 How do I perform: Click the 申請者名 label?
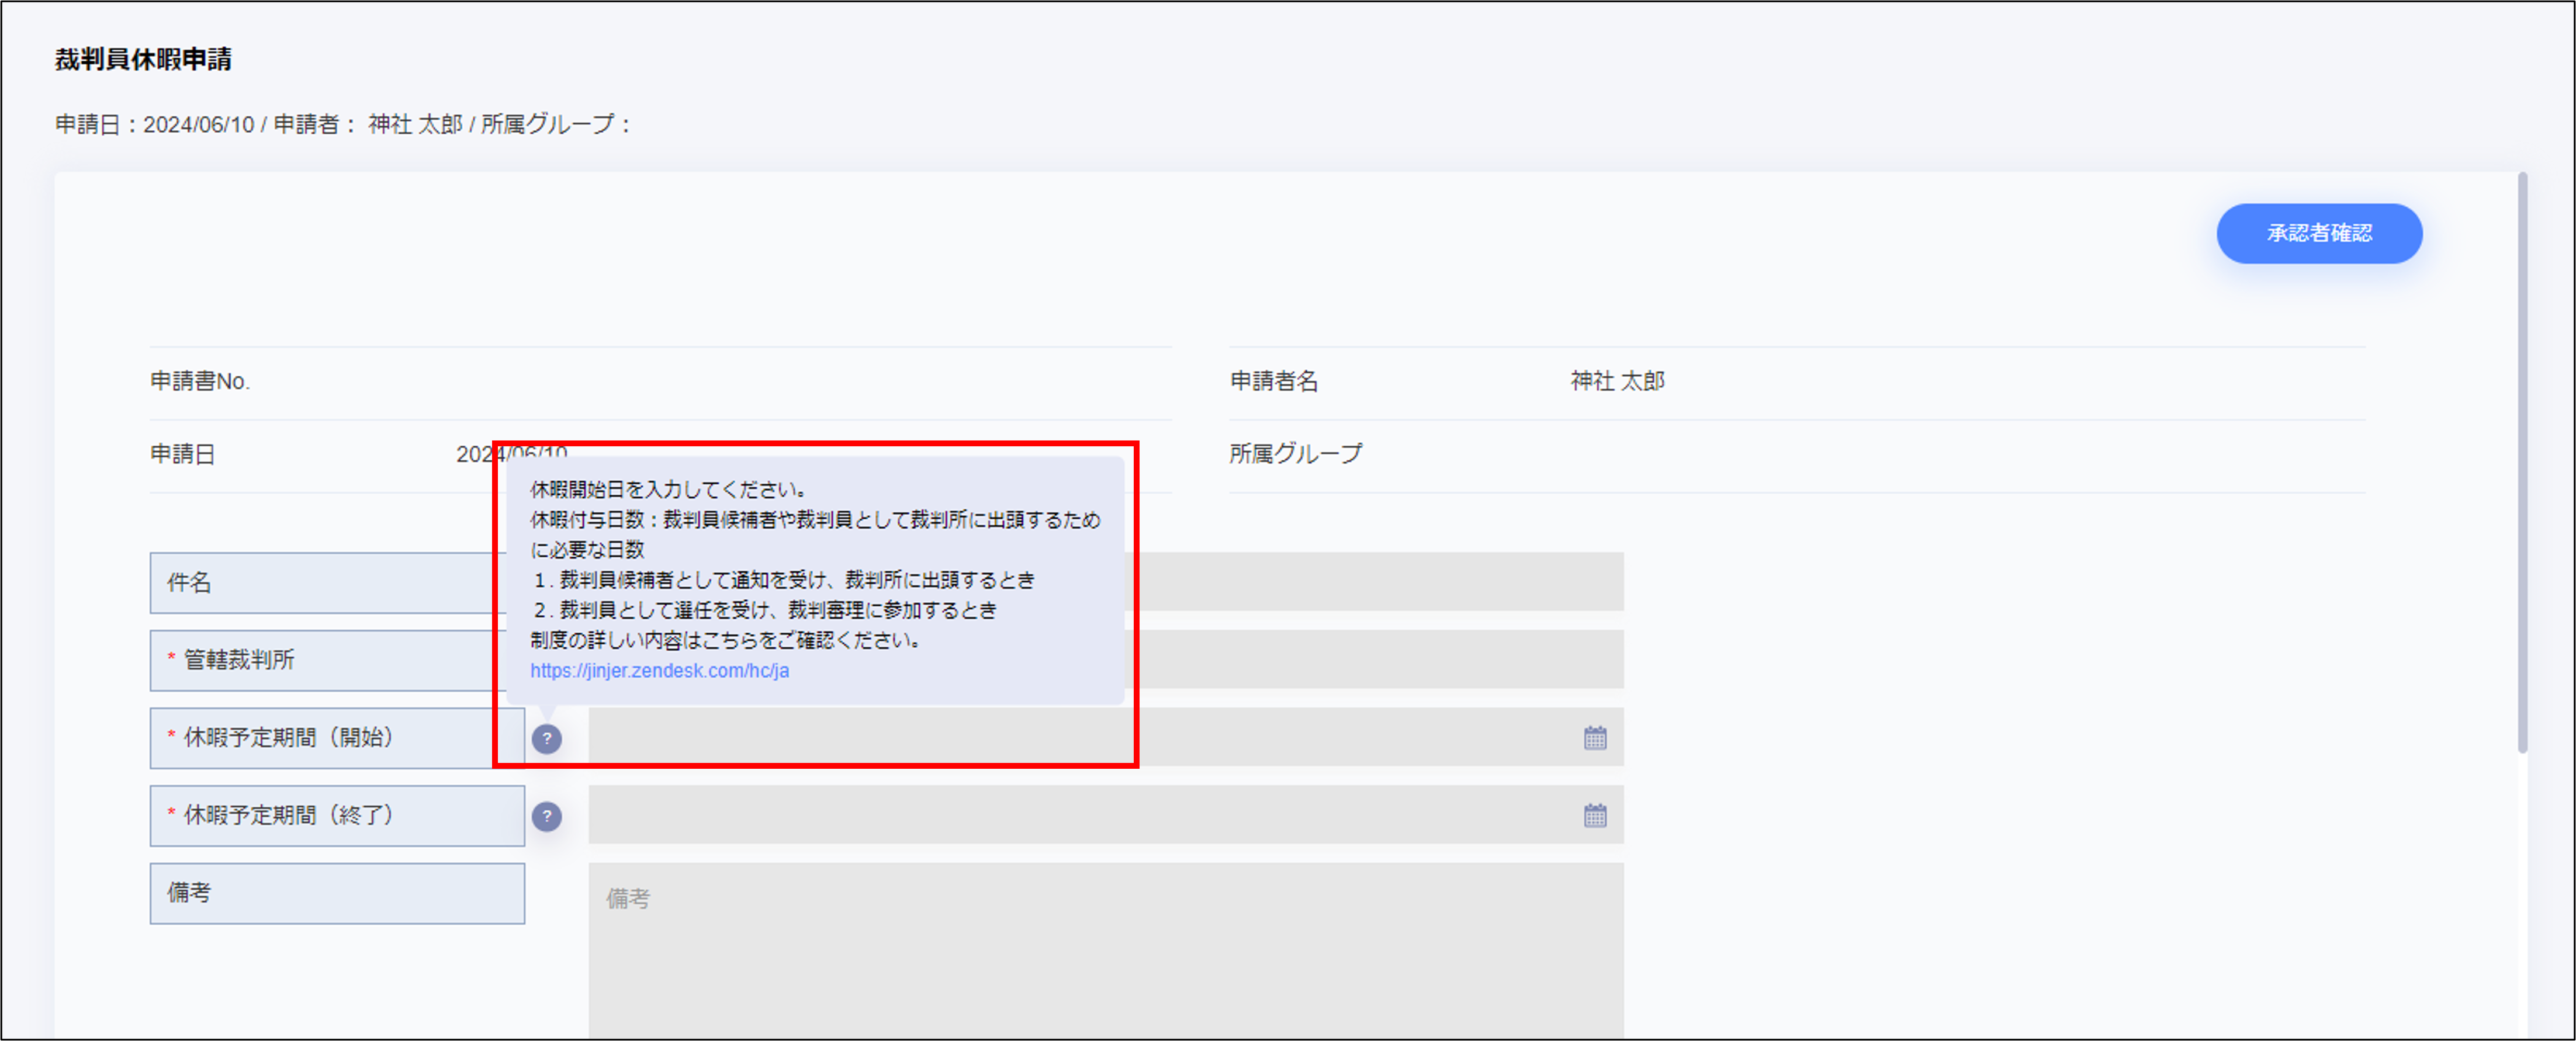pos(1274,381)
